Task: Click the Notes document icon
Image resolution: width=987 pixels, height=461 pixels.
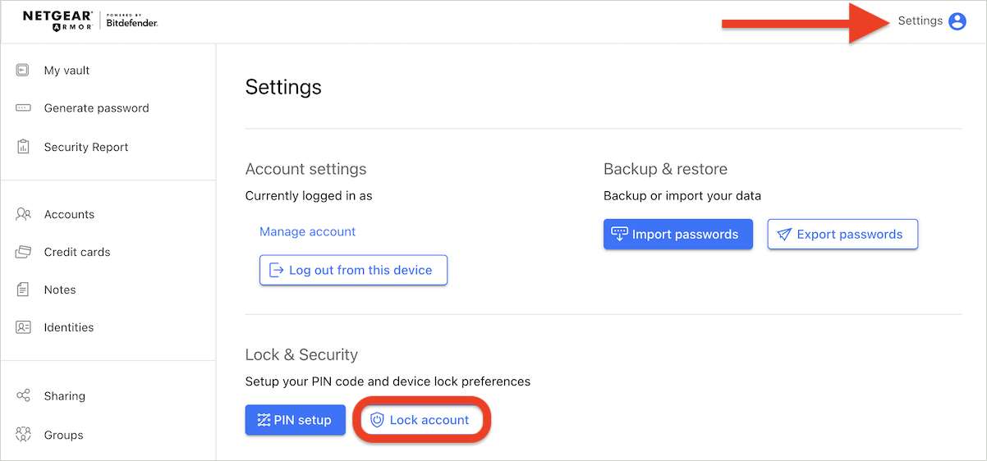Action: point(23,290)
